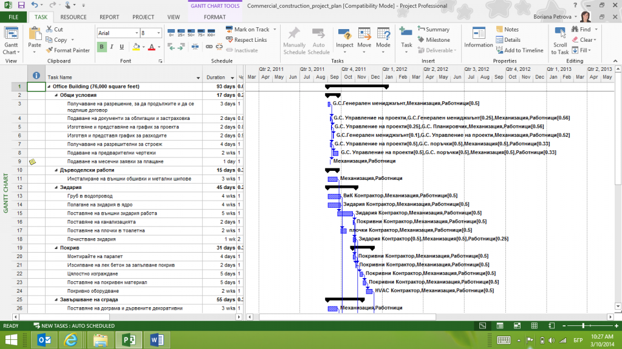Toggle Bold formatting

tap(101, 47)
